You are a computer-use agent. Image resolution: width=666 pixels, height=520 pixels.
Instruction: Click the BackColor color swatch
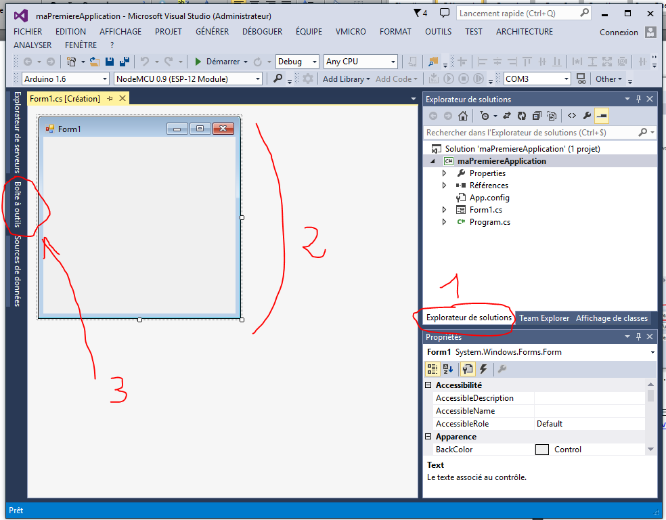[542, 450]
